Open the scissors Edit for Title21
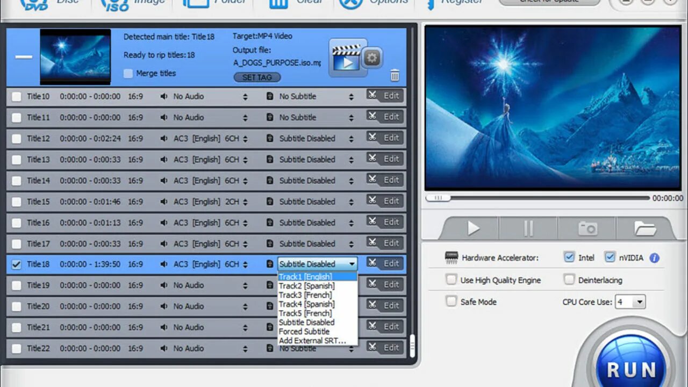Screen dimensions: 688x387 click(384, 326)
